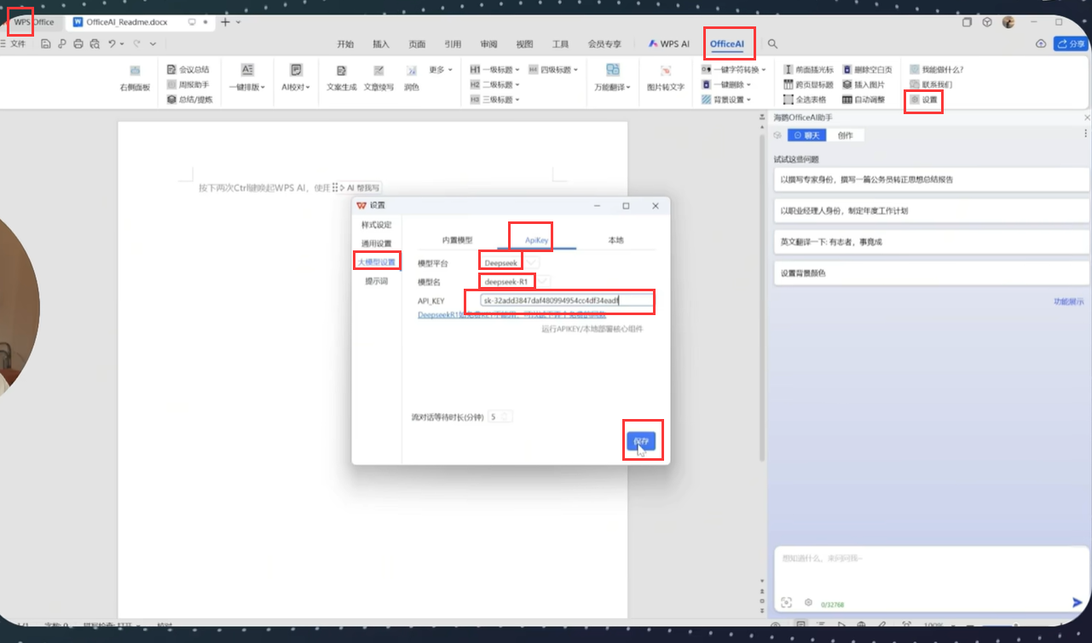Switch to 内置模型 tab in settings

pos(457,240)
